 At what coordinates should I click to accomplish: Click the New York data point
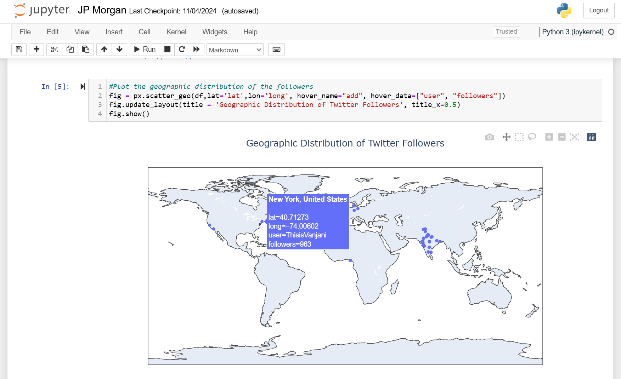point(262,222)
